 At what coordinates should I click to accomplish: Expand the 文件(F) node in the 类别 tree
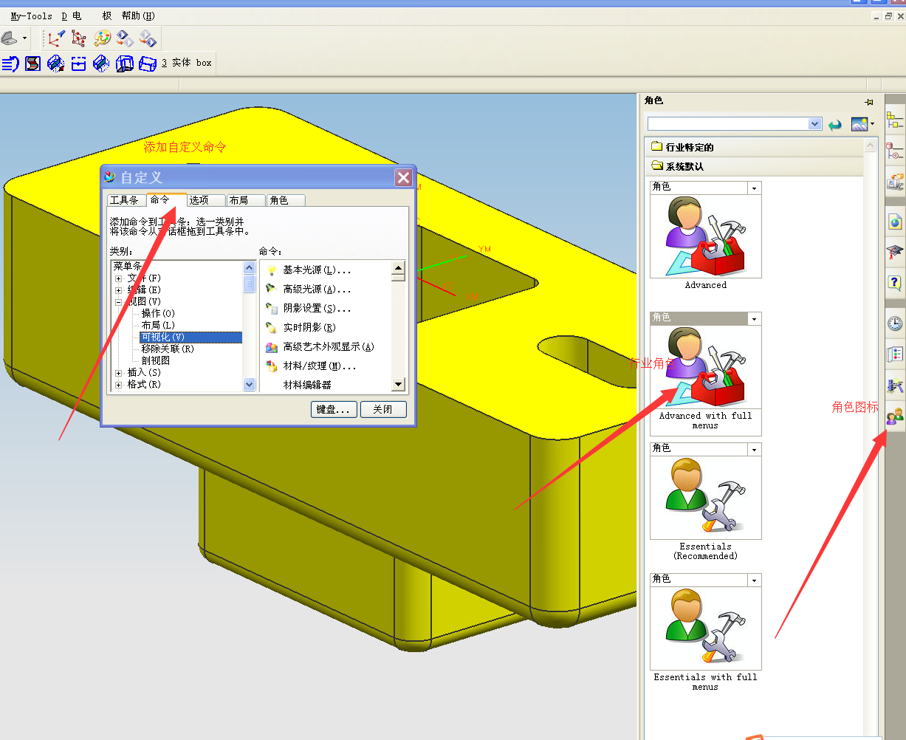tap(118, 277)
